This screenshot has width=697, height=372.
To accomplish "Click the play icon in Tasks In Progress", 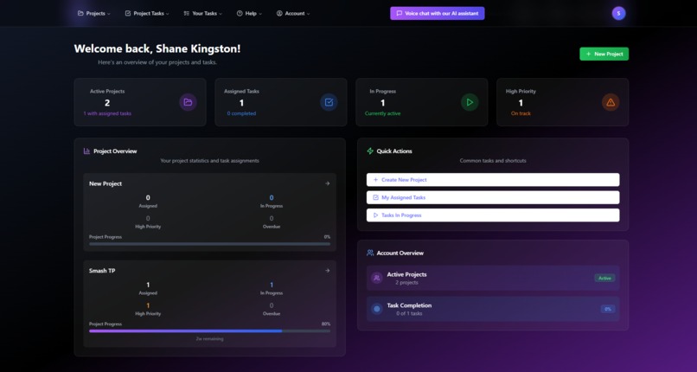I will (x=375, y=215).
